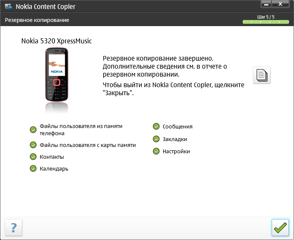Click check next to Файлы пользователя из памяти телефона

click(33, 130)
